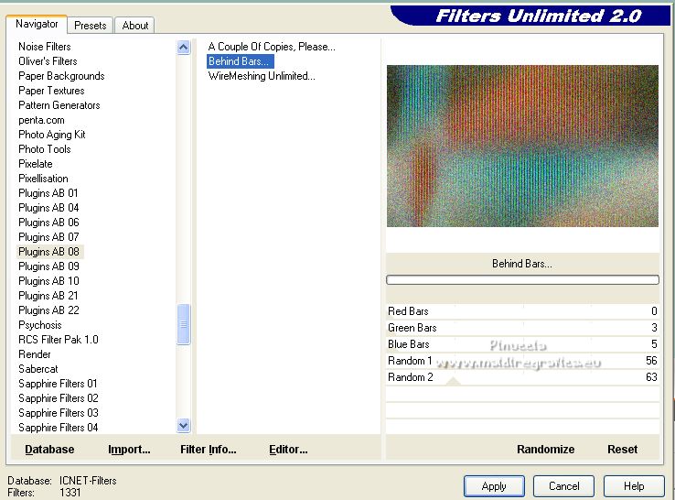This screenshot has height=500, width=675.
Task: Select Sapphire Filters 02 category
Action: (59, 398)
